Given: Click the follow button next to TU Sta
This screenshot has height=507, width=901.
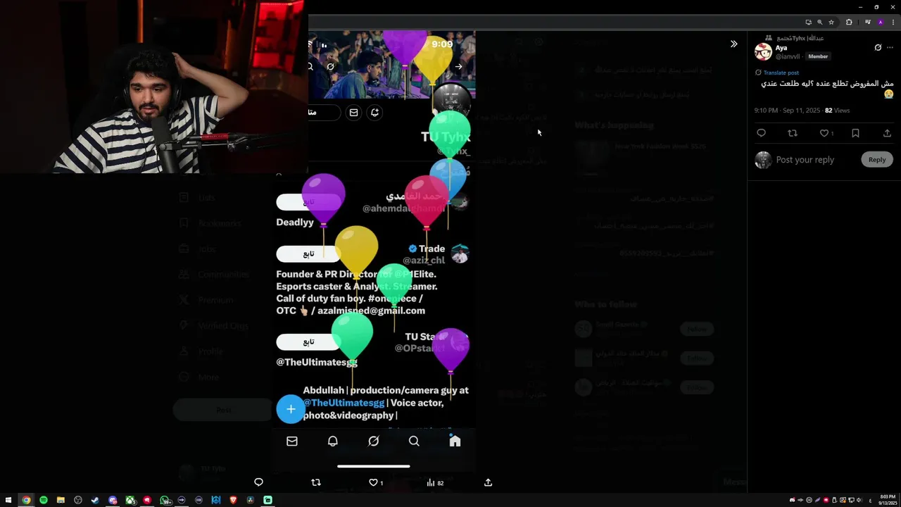Looking at the screenshot, I should pyautogui.click(x=308, y=342).
